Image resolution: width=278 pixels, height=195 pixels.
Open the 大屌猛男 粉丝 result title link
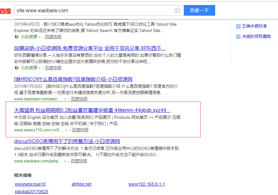click(x=92, y=110)
